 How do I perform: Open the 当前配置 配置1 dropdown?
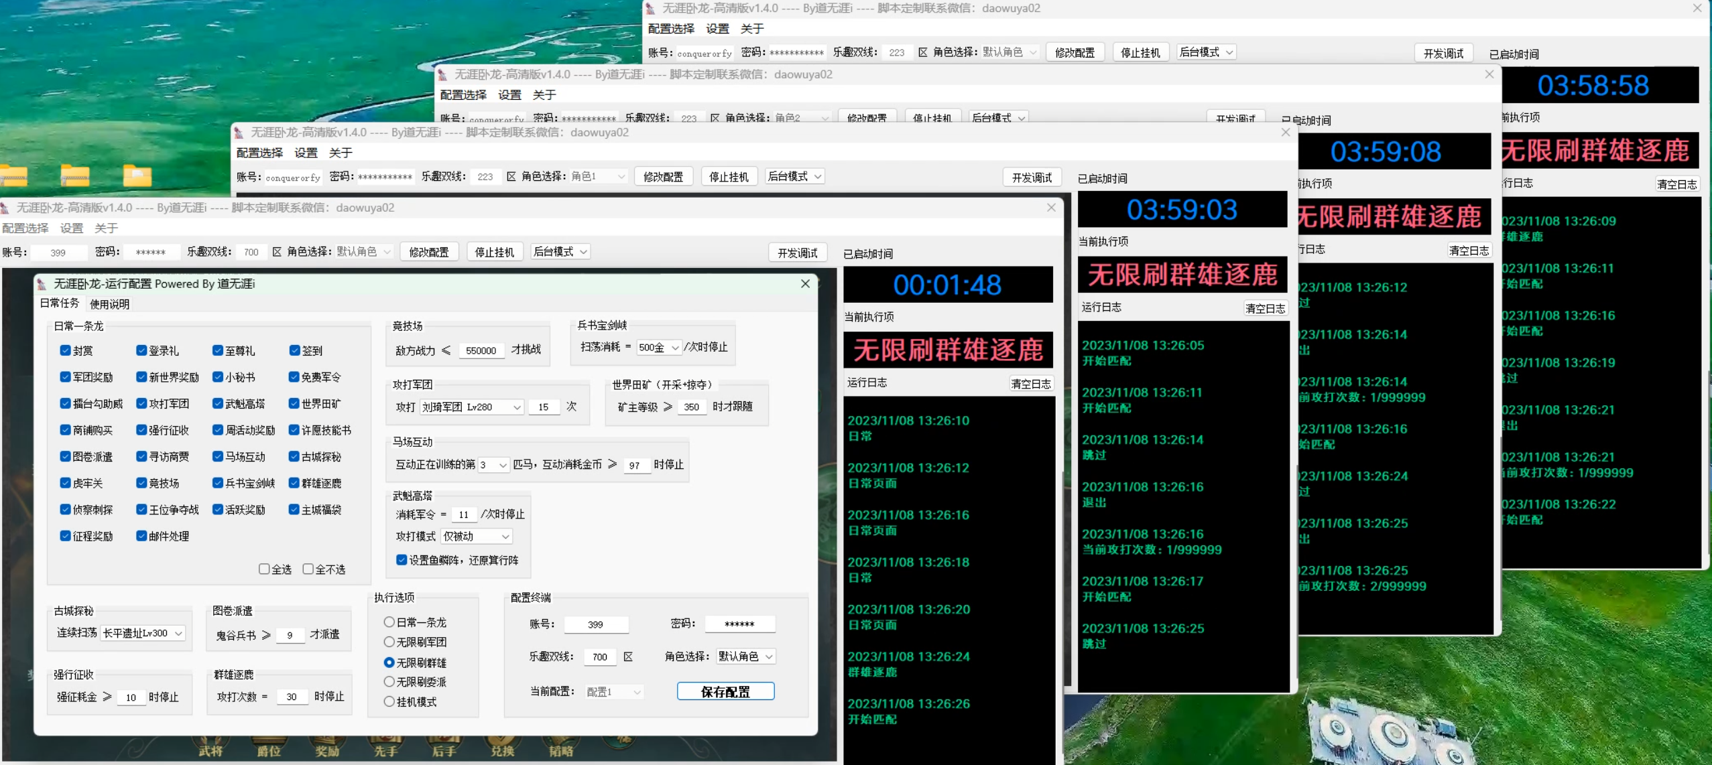614,692
